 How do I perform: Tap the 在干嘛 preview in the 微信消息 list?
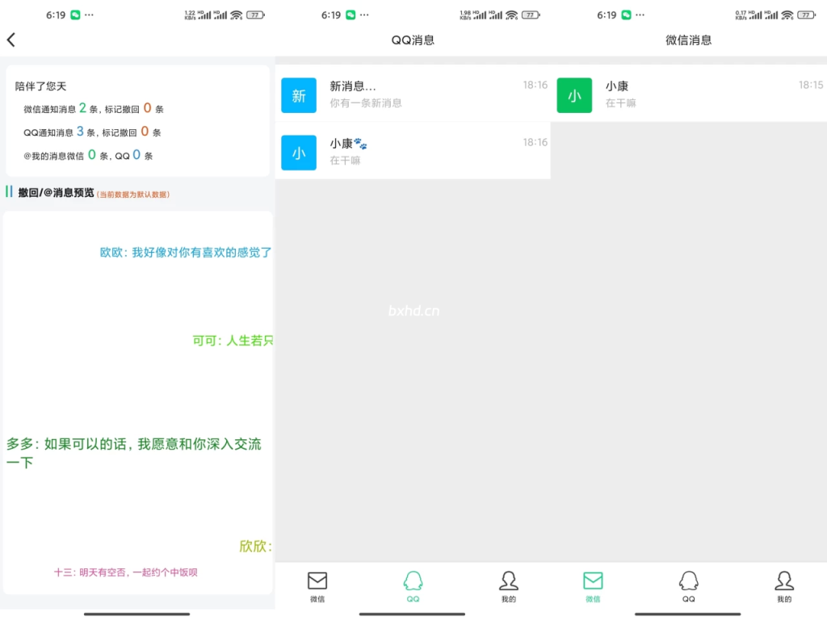pyautogui.click(x=621, y=103)
